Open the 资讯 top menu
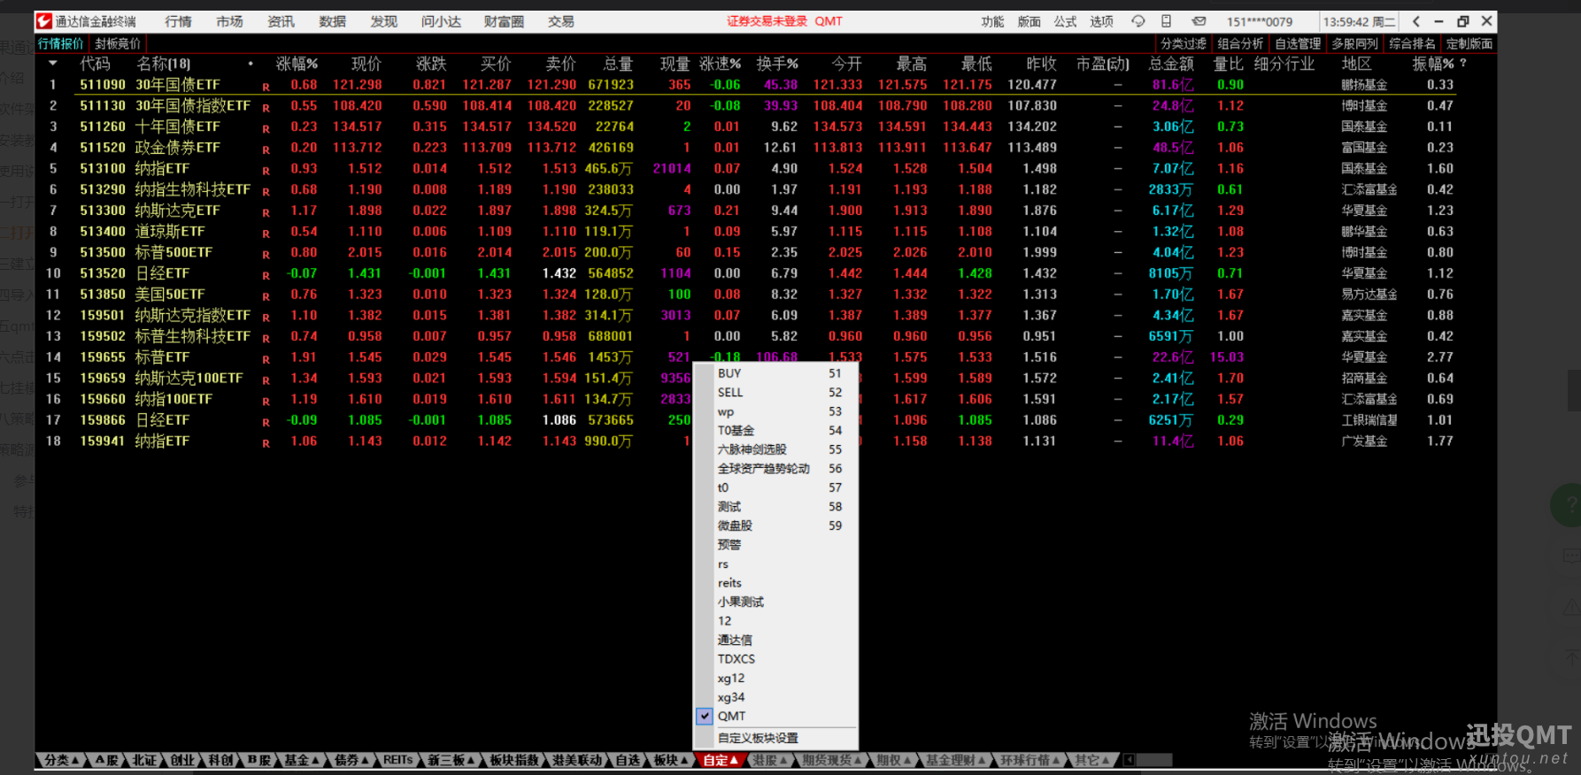Screen dimensions: 1581x775 coord(281,21)
